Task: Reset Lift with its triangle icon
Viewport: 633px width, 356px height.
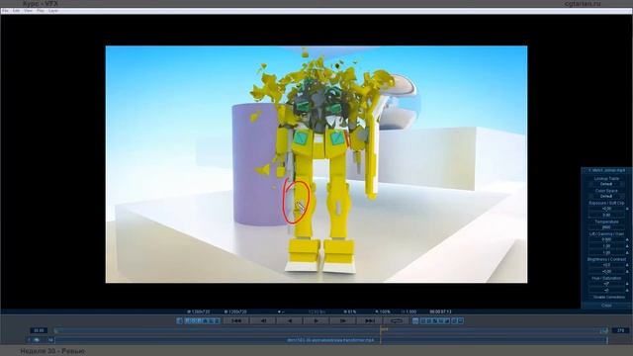Action: [x=627, y=239]
